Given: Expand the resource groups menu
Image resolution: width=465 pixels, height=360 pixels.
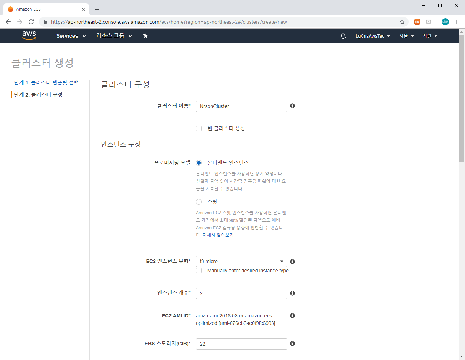Looking at the screenshot, I should click(114, 36).
